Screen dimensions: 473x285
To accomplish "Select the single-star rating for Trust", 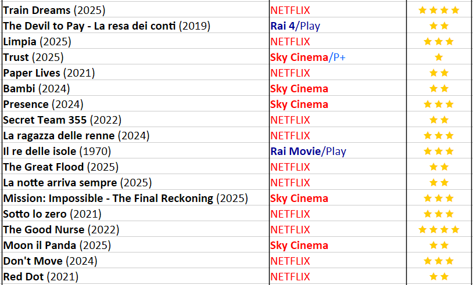I will coord(439,57).
